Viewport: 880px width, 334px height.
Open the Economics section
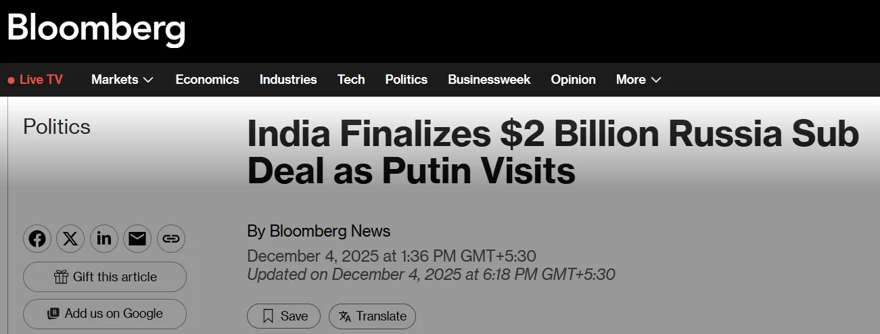coord(207,80)
